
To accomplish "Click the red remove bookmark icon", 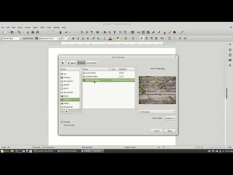I will [67, 112].
